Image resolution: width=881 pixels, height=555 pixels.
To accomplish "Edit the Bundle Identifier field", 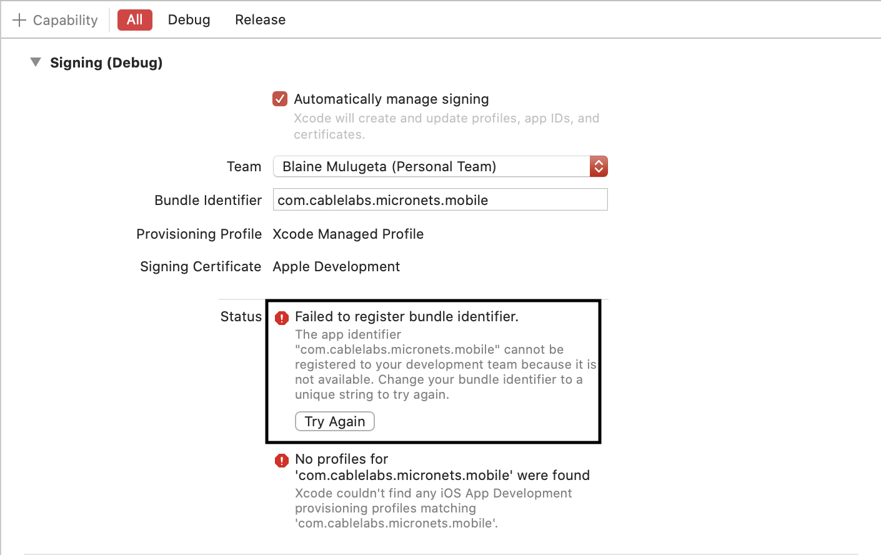I will 440,199.
